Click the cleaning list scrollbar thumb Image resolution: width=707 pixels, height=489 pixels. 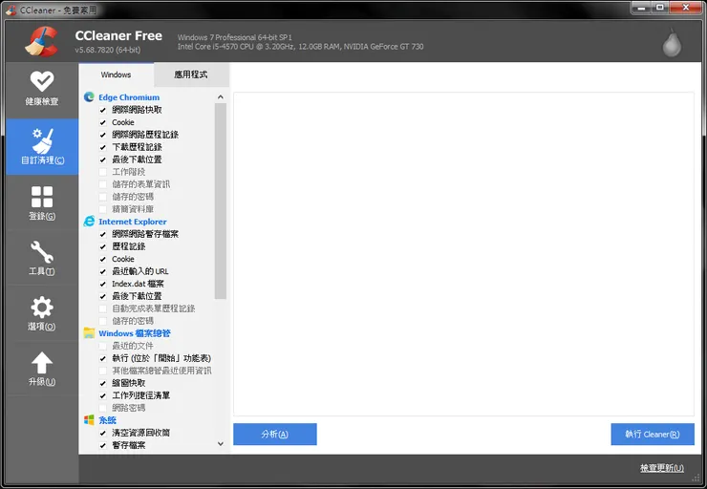point(221,201)
